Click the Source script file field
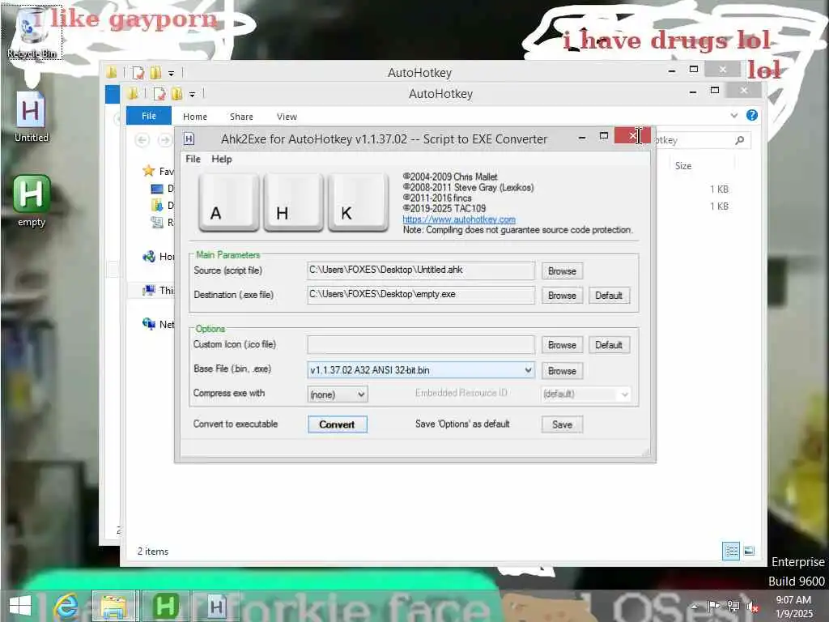829x622 pixels. pos(421,271)
